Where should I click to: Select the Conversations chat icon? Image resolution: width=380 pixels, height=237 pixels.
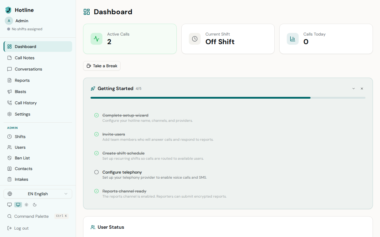9,69
